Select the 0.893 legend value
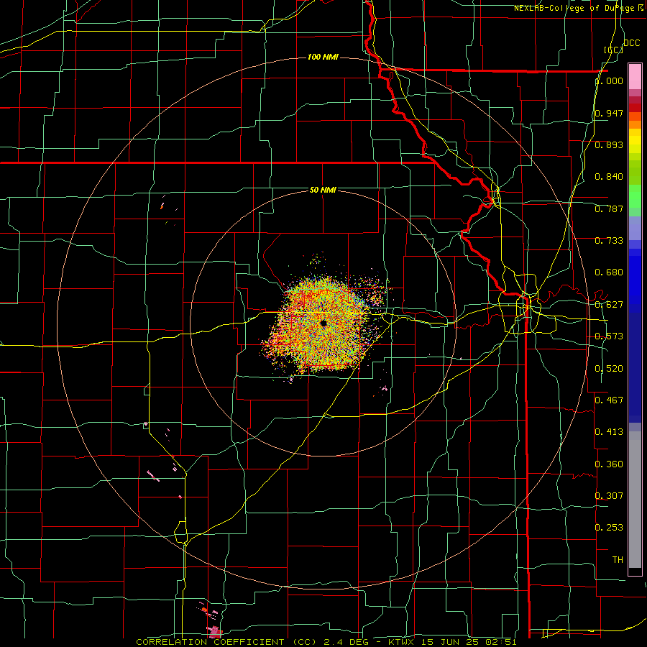Screen dimensions: 647x647 pos(609,144)
